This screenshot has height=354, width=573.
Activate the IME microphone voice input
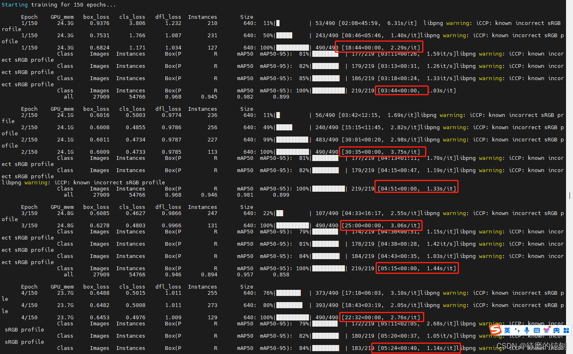tap(527, 330)
